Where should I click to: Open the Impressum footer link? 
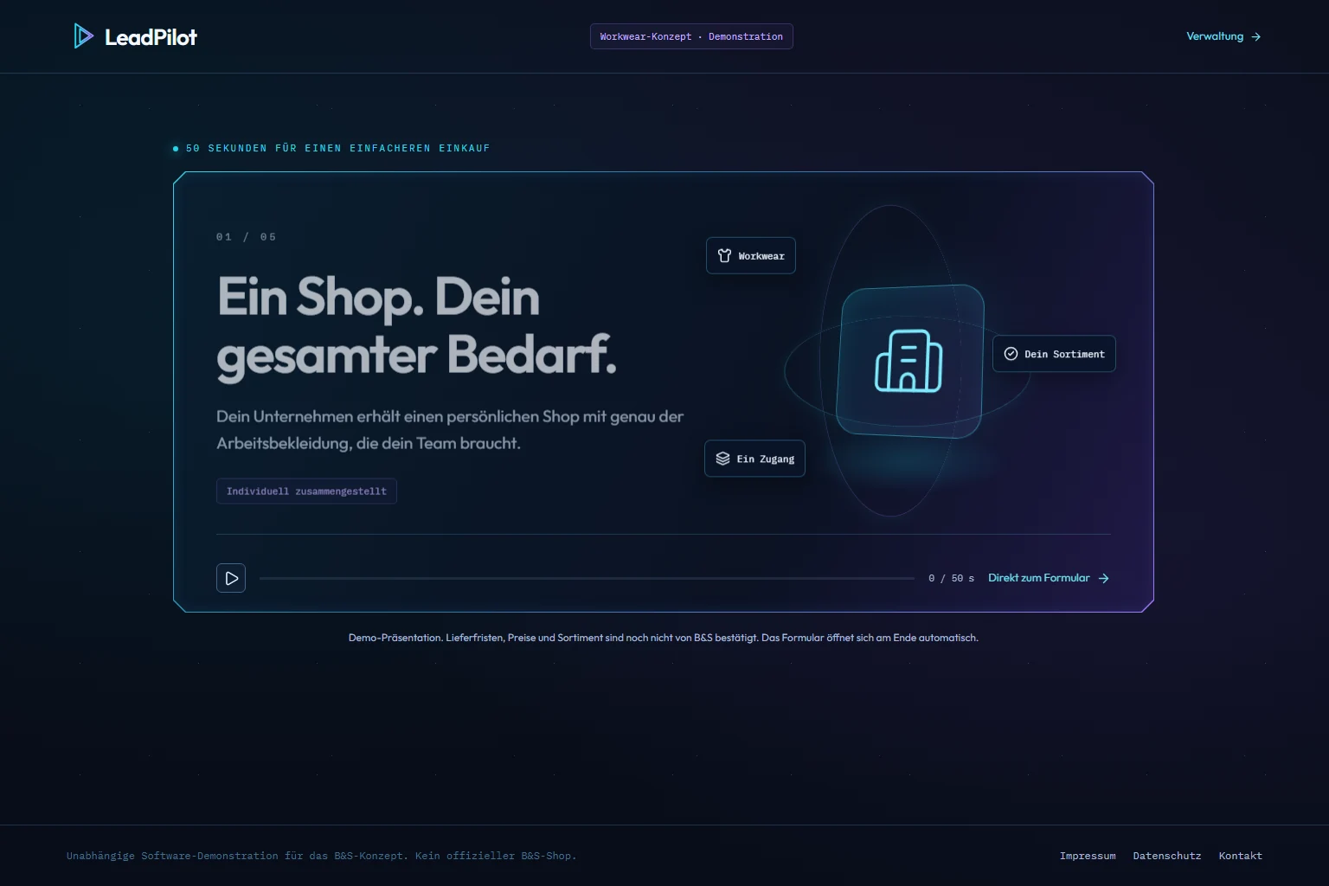coord(1088,856)
